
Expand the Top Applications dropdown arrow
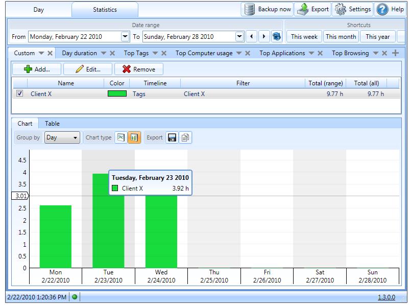tap(311, 53)
